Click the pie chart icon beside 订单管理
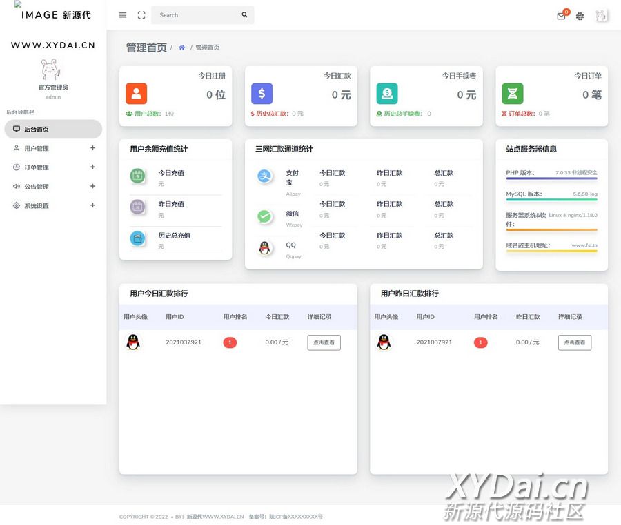 pyautogui.click(x=17, y=167)
